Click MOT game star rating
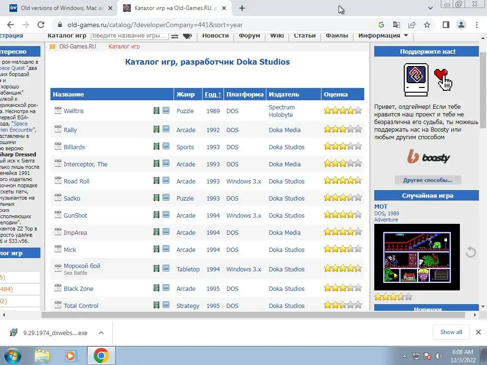The image size is (487, 365). [x=393, y=297]
